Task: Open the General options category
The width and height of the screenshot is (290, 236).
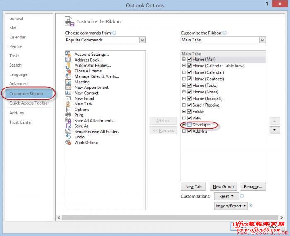Action: (x=16, y=19)
